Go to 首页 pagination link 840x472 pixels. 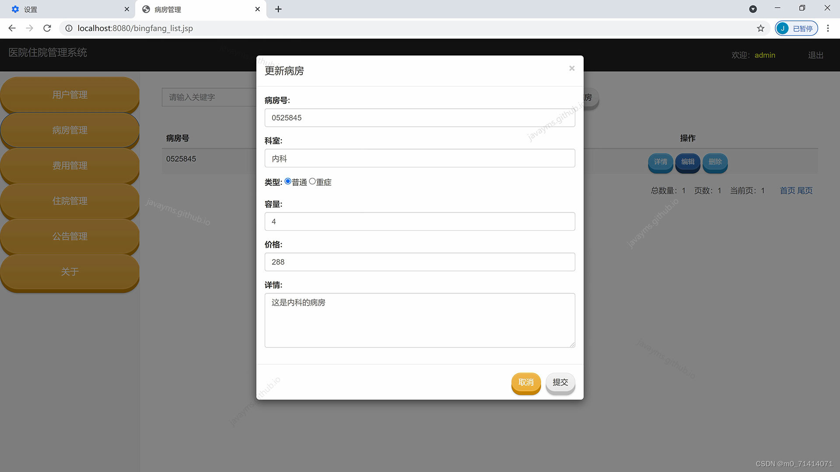click(787, 191)
